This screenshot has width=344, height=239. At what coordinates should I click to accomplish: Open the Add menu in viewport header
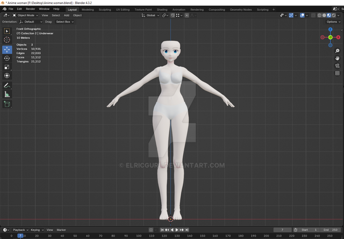[x=67, y=15]
